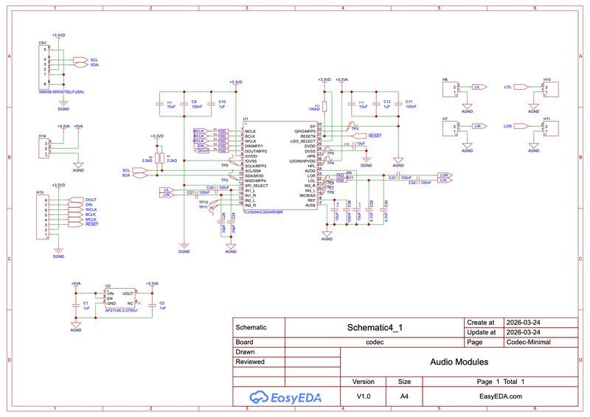This screenshot has width=590, height=417.
Task: Click the A4 size cell
Action: 404,396
